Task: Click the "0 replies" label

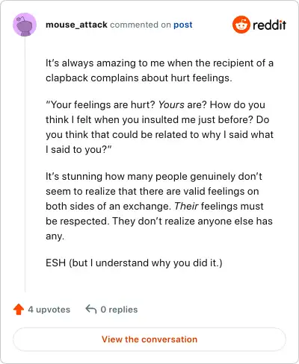Action: pyautogui.click(x=119, y=310)
